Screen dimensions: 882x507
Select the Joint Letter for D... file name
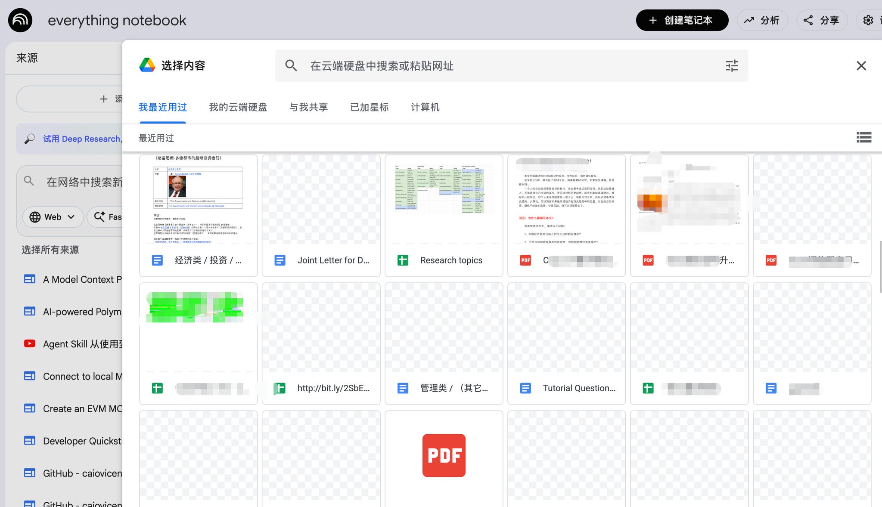tap(333, 260)
